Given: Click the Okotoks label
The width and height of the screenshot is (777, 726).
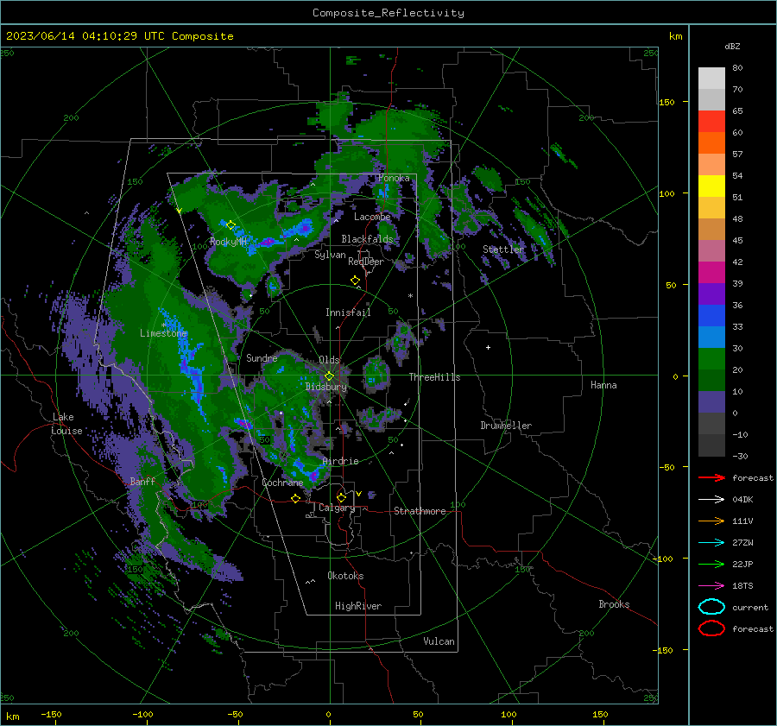Looking at the screenshot, I should click(x=345, y=576).
